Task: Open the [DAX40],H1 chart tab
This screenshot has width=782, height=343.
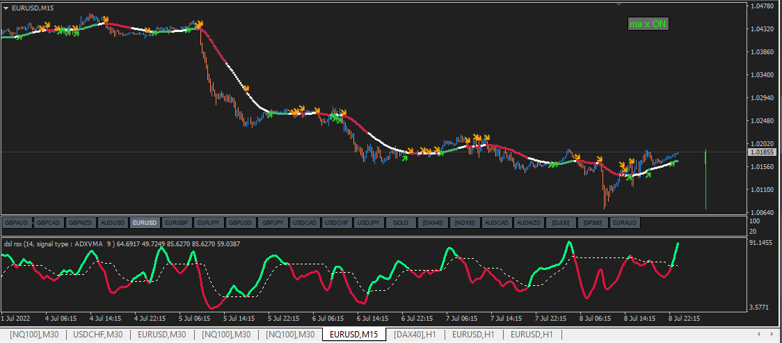Action: 415,335
